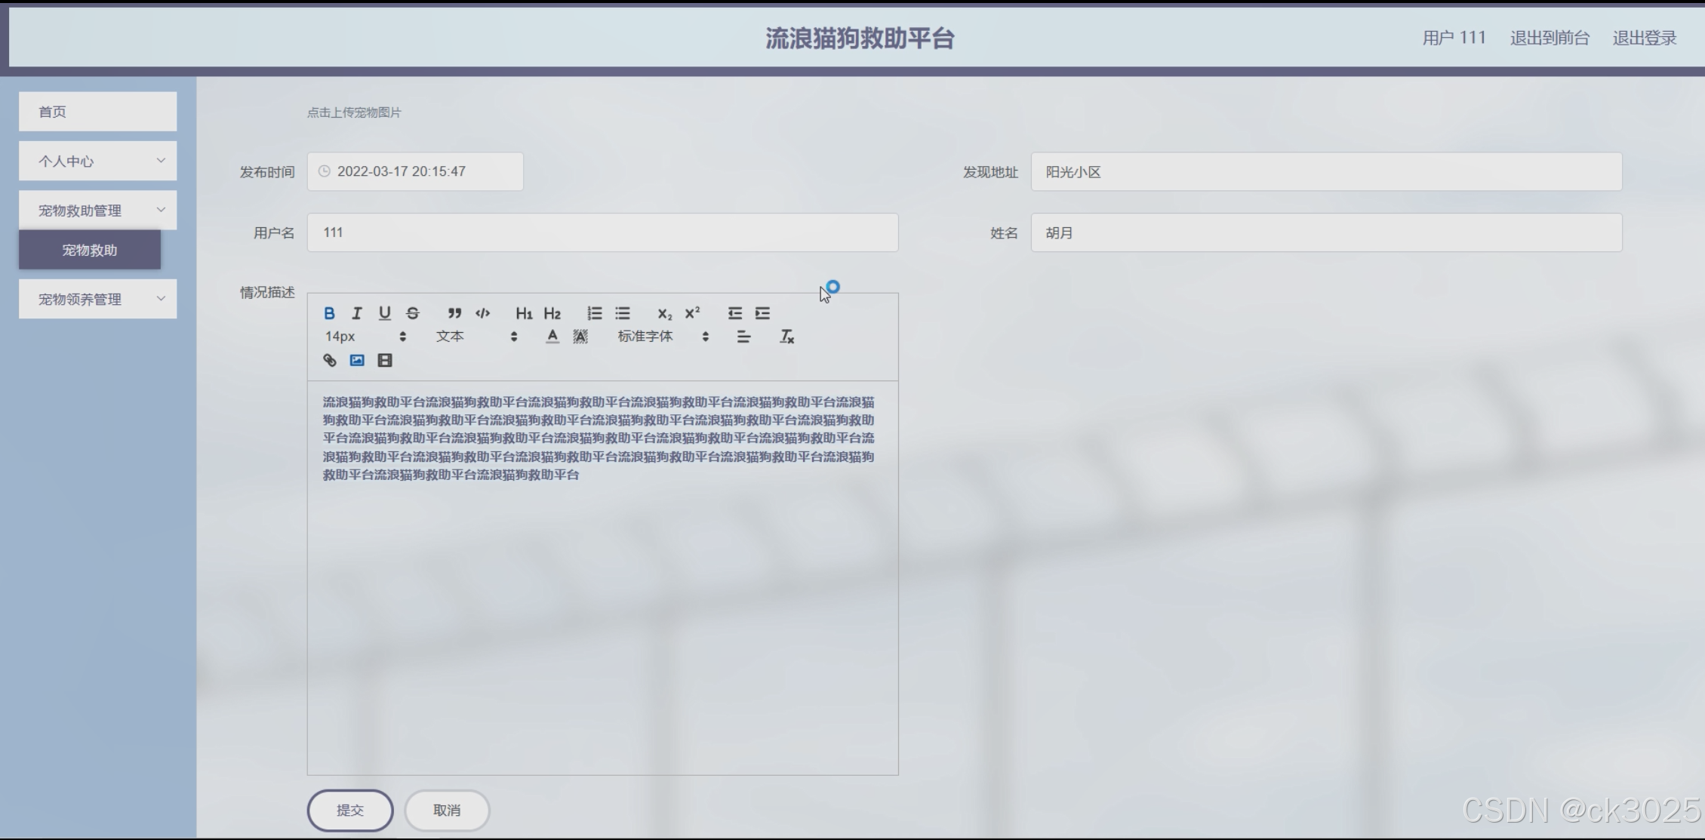Click the 提交 submit button

(x=350, y=810)
